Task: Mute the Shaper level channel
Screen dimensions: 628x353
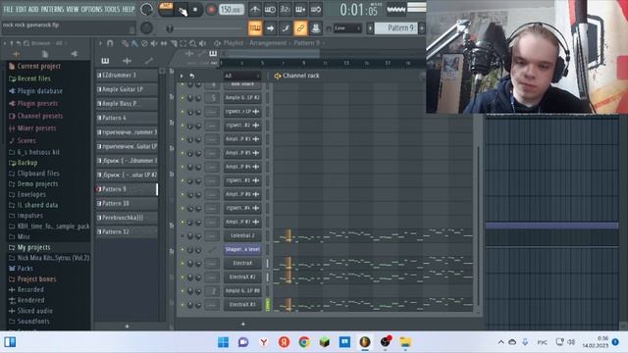Action: tap(183, 250)
